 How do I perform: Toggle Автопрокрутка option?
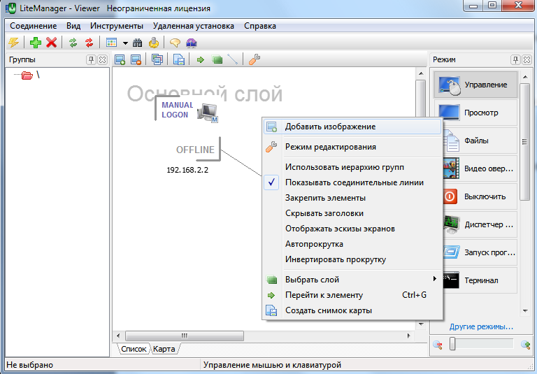pos(352,244)
